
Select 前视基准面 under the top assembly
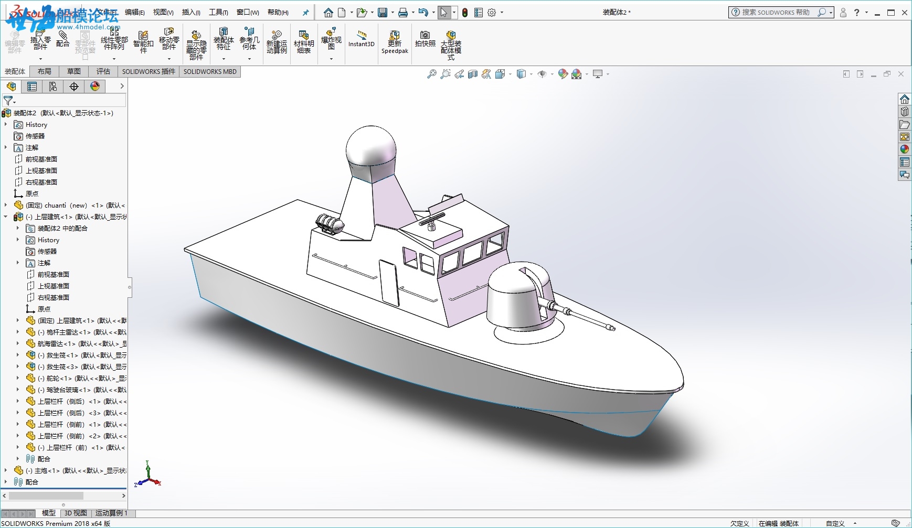41,159
